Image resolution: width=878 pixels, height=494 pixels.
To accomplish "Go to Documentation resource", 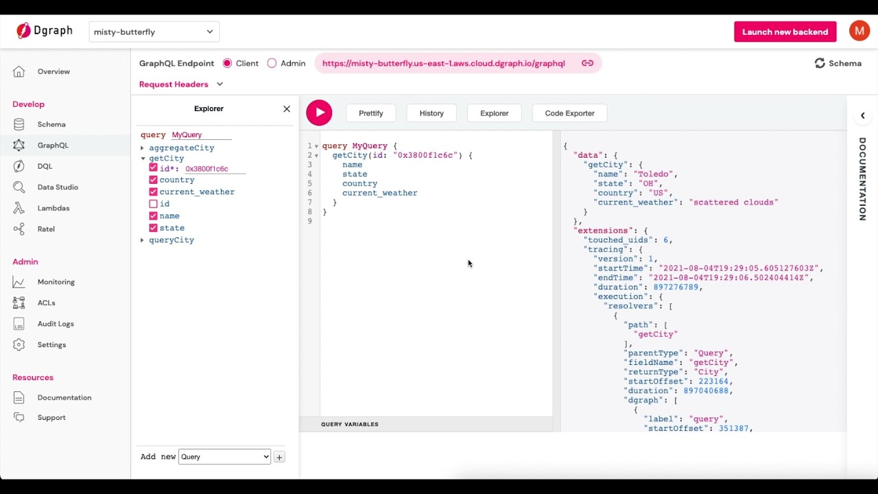I will point(64,397).
